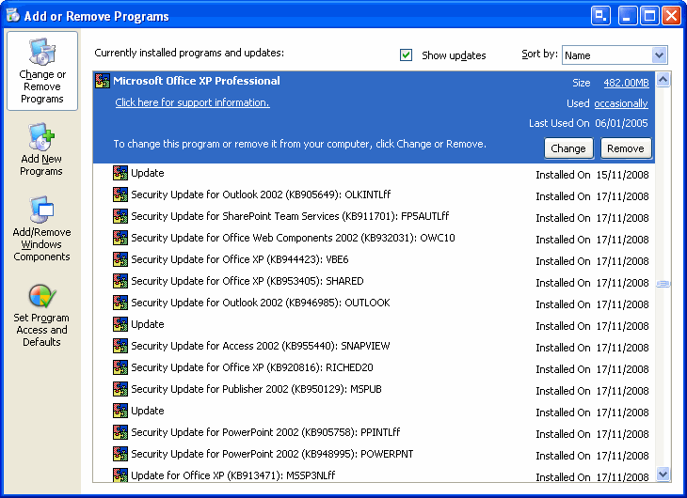Click the 482.00MB size link
687x498 pixels.
coord(626,83)
